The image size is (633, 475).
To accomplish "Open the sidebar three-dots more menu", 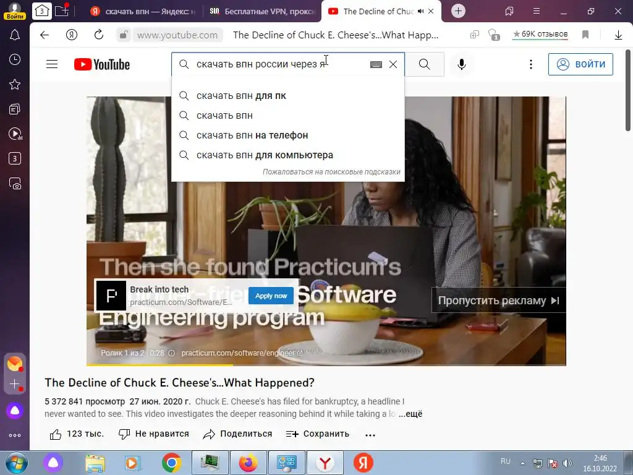I will tap(15, 435).
